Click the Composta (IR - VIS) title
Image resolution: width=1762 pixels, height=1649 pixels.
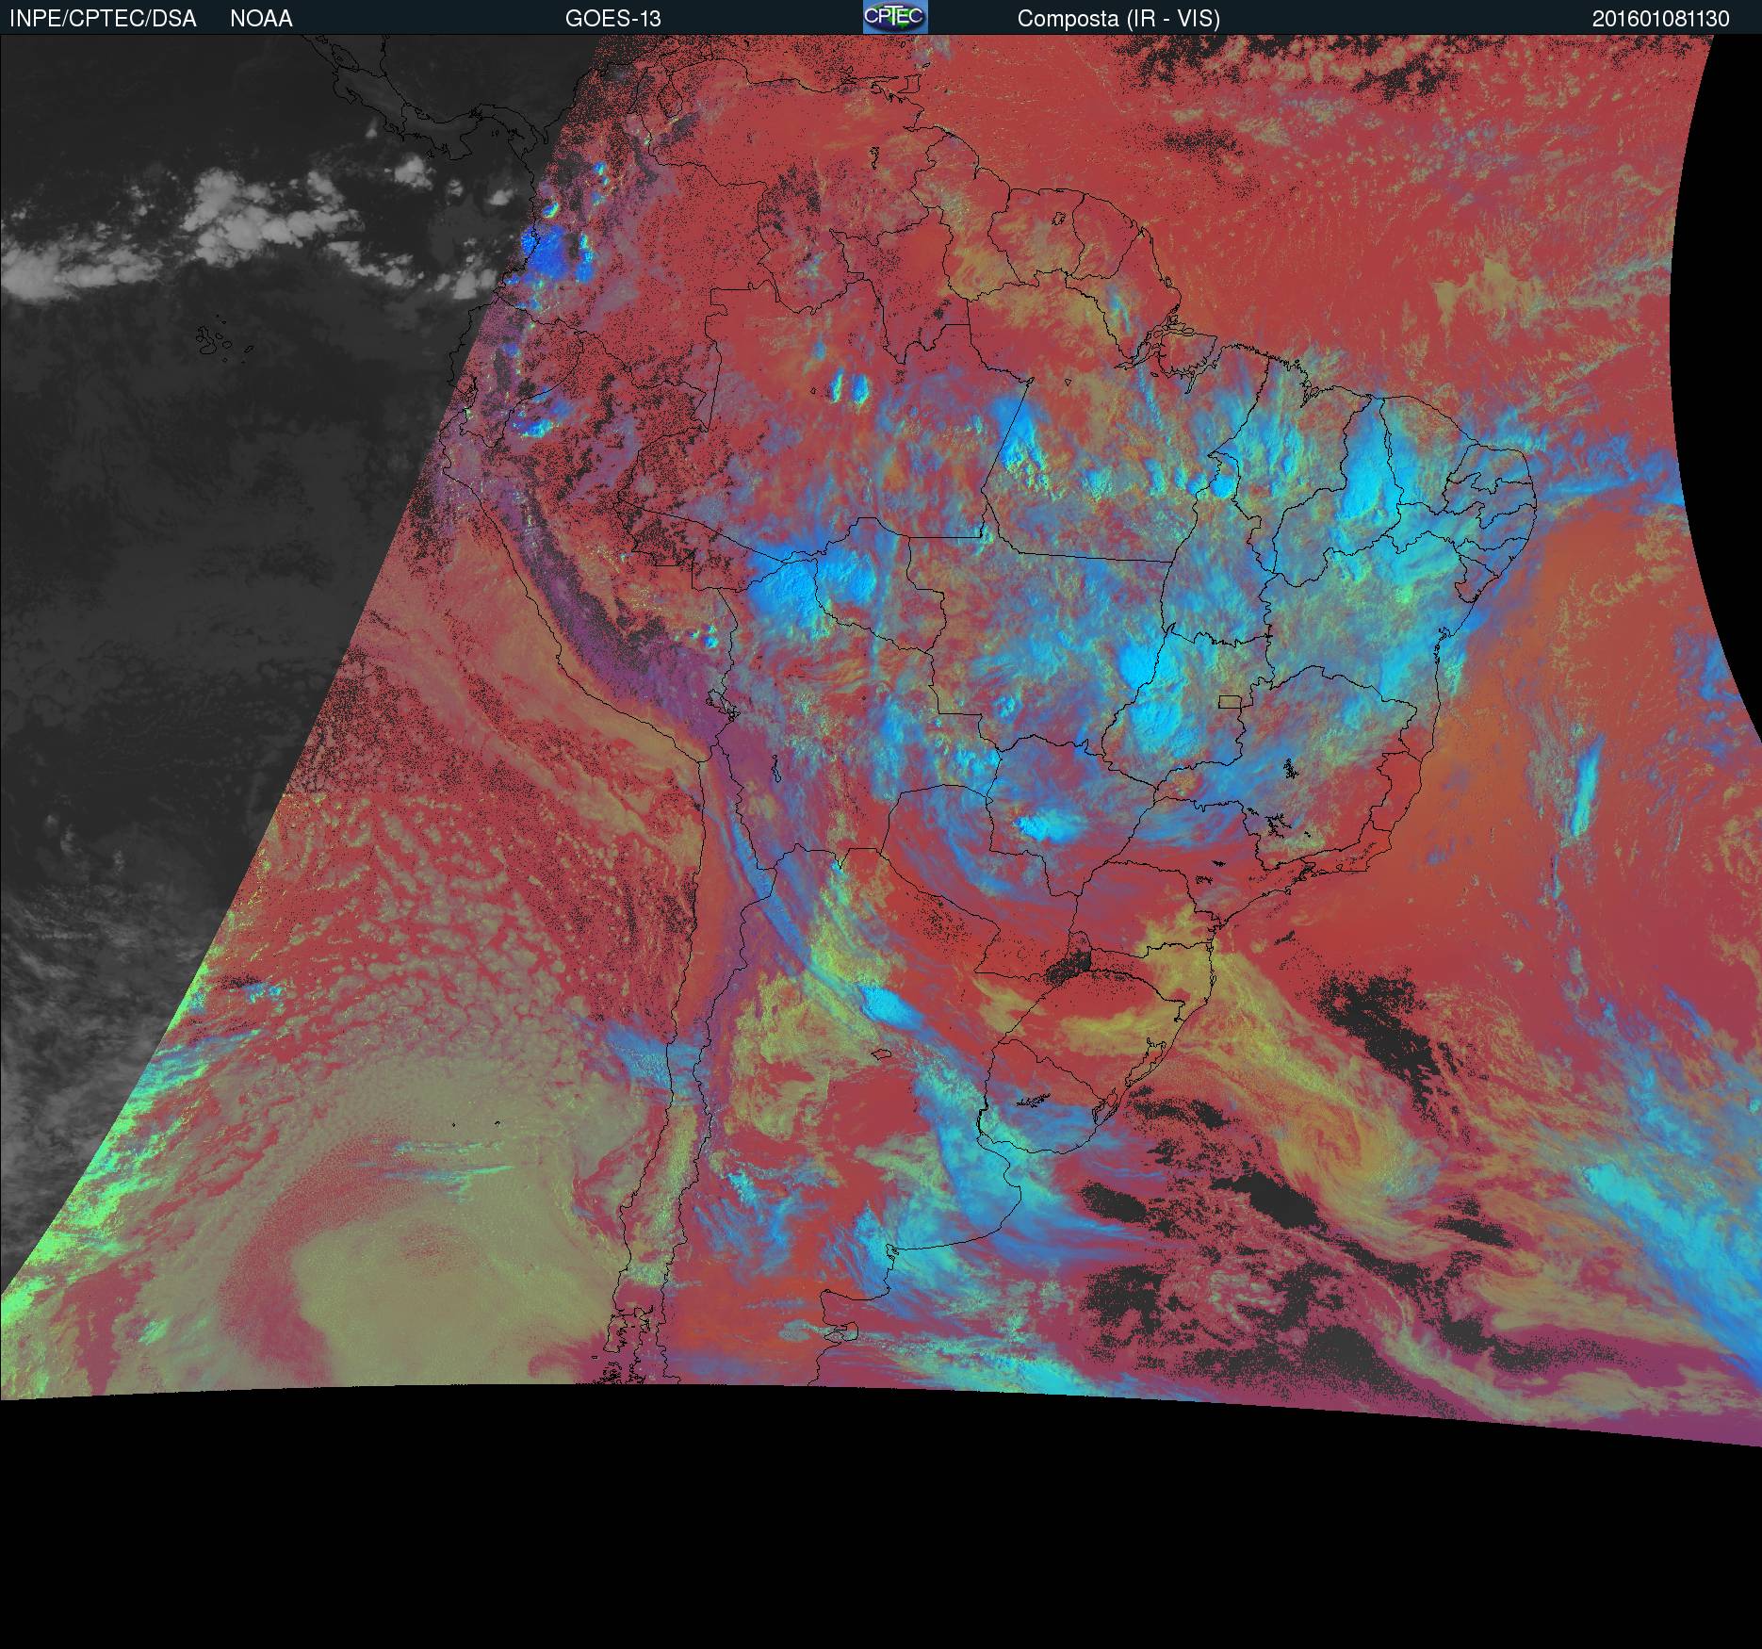coord(1118,19)
